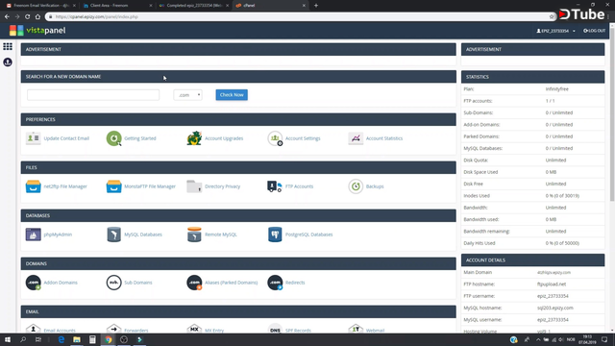
Task: Open the Account Upgrades dragon icon
Action: coord(194,138)
